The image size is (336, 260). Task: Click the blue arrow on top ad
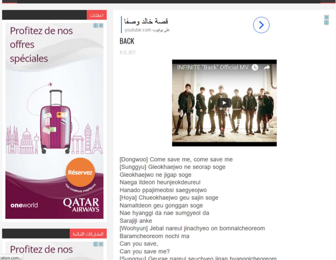click(261, 25)
